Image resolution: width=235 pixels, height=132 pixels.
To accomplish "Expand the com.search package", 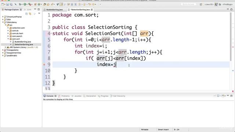I will pyautogui.click(x=8, y=36).
